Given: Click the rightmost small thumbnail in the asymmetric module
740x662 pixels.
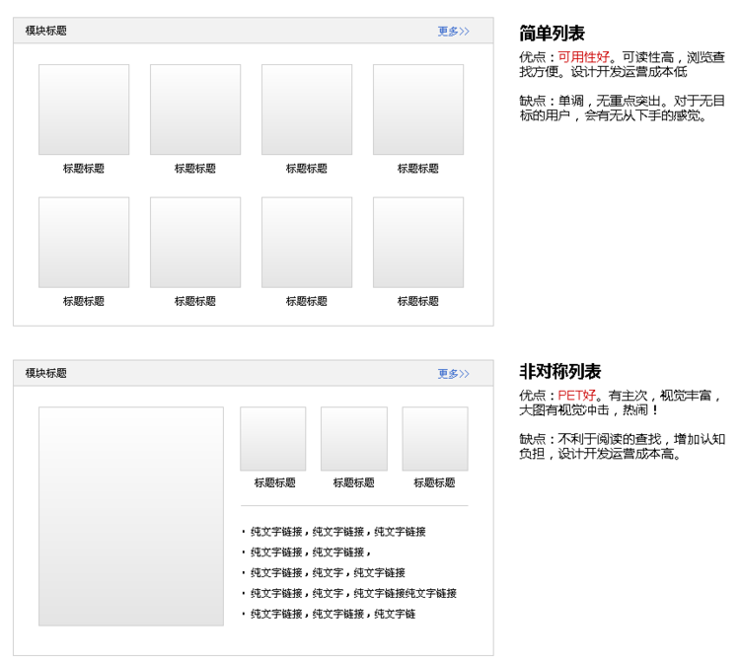Looking at the screenshot, I should click(x=435, y=439).
